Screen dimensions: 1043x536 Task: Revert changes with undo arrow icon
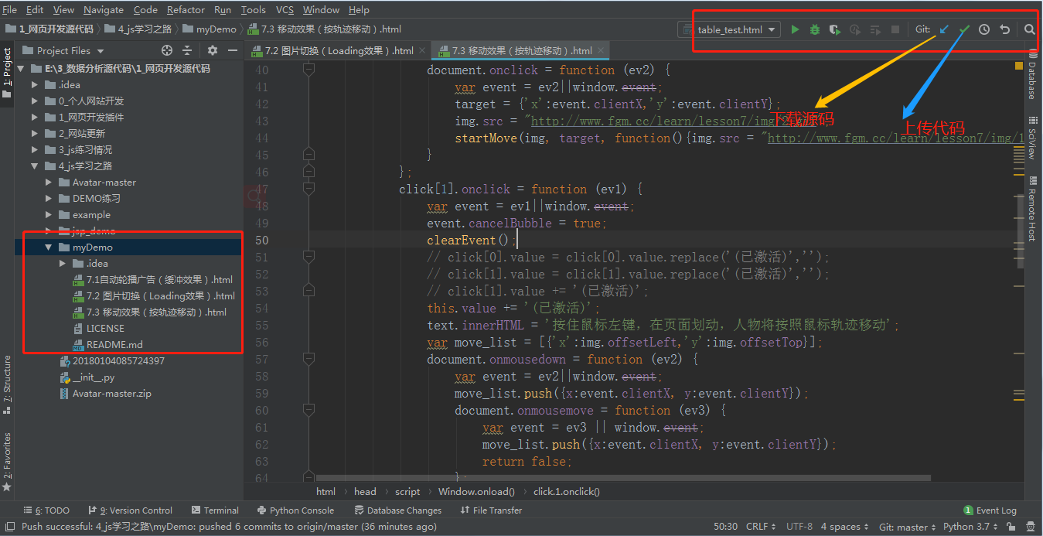click(1004, 29)
